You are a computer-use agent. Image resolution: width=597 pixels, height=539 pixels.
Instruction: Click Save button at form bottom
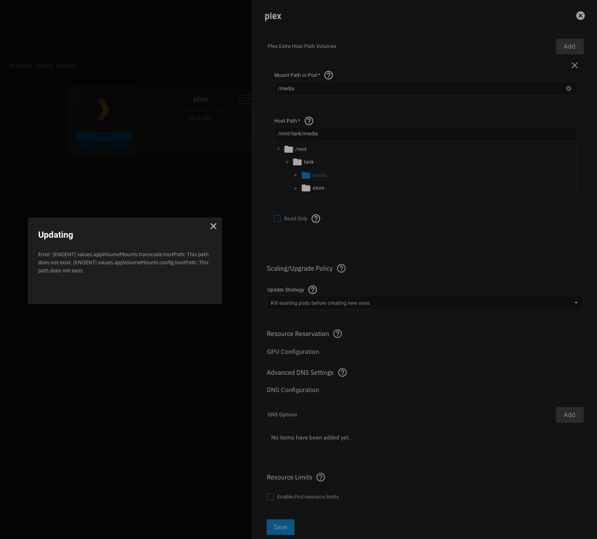pos(281,527)
